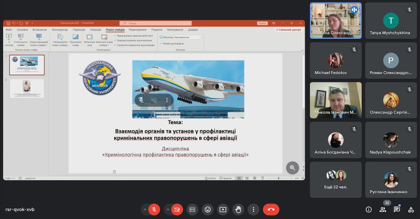This screenshot has height=219, width=420.
Task: Raise your hand in the meeting
Action: point(238,209)
